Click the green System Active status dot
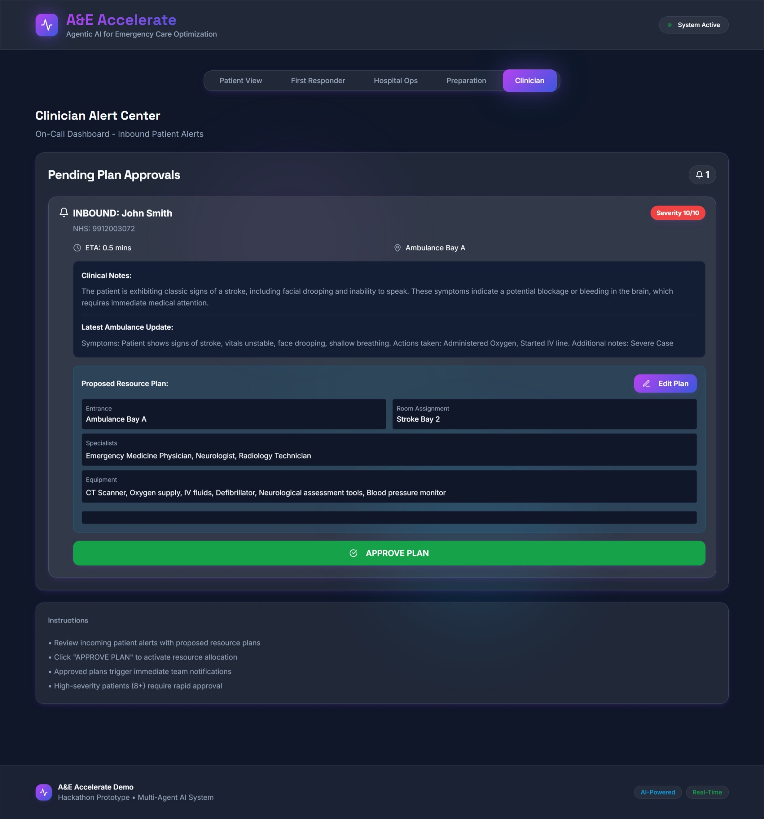Viewport: 764px width, 819px height. pos(669,25)
